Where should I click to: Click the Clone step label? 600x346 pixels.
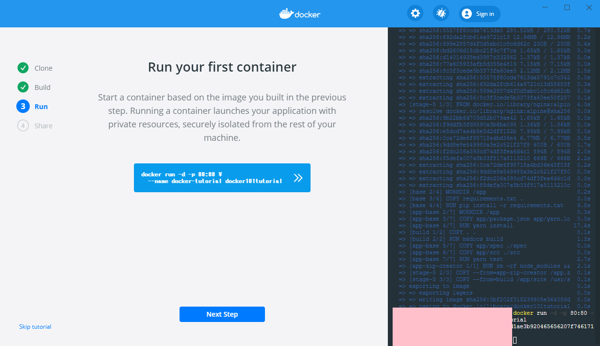point(43,68)
